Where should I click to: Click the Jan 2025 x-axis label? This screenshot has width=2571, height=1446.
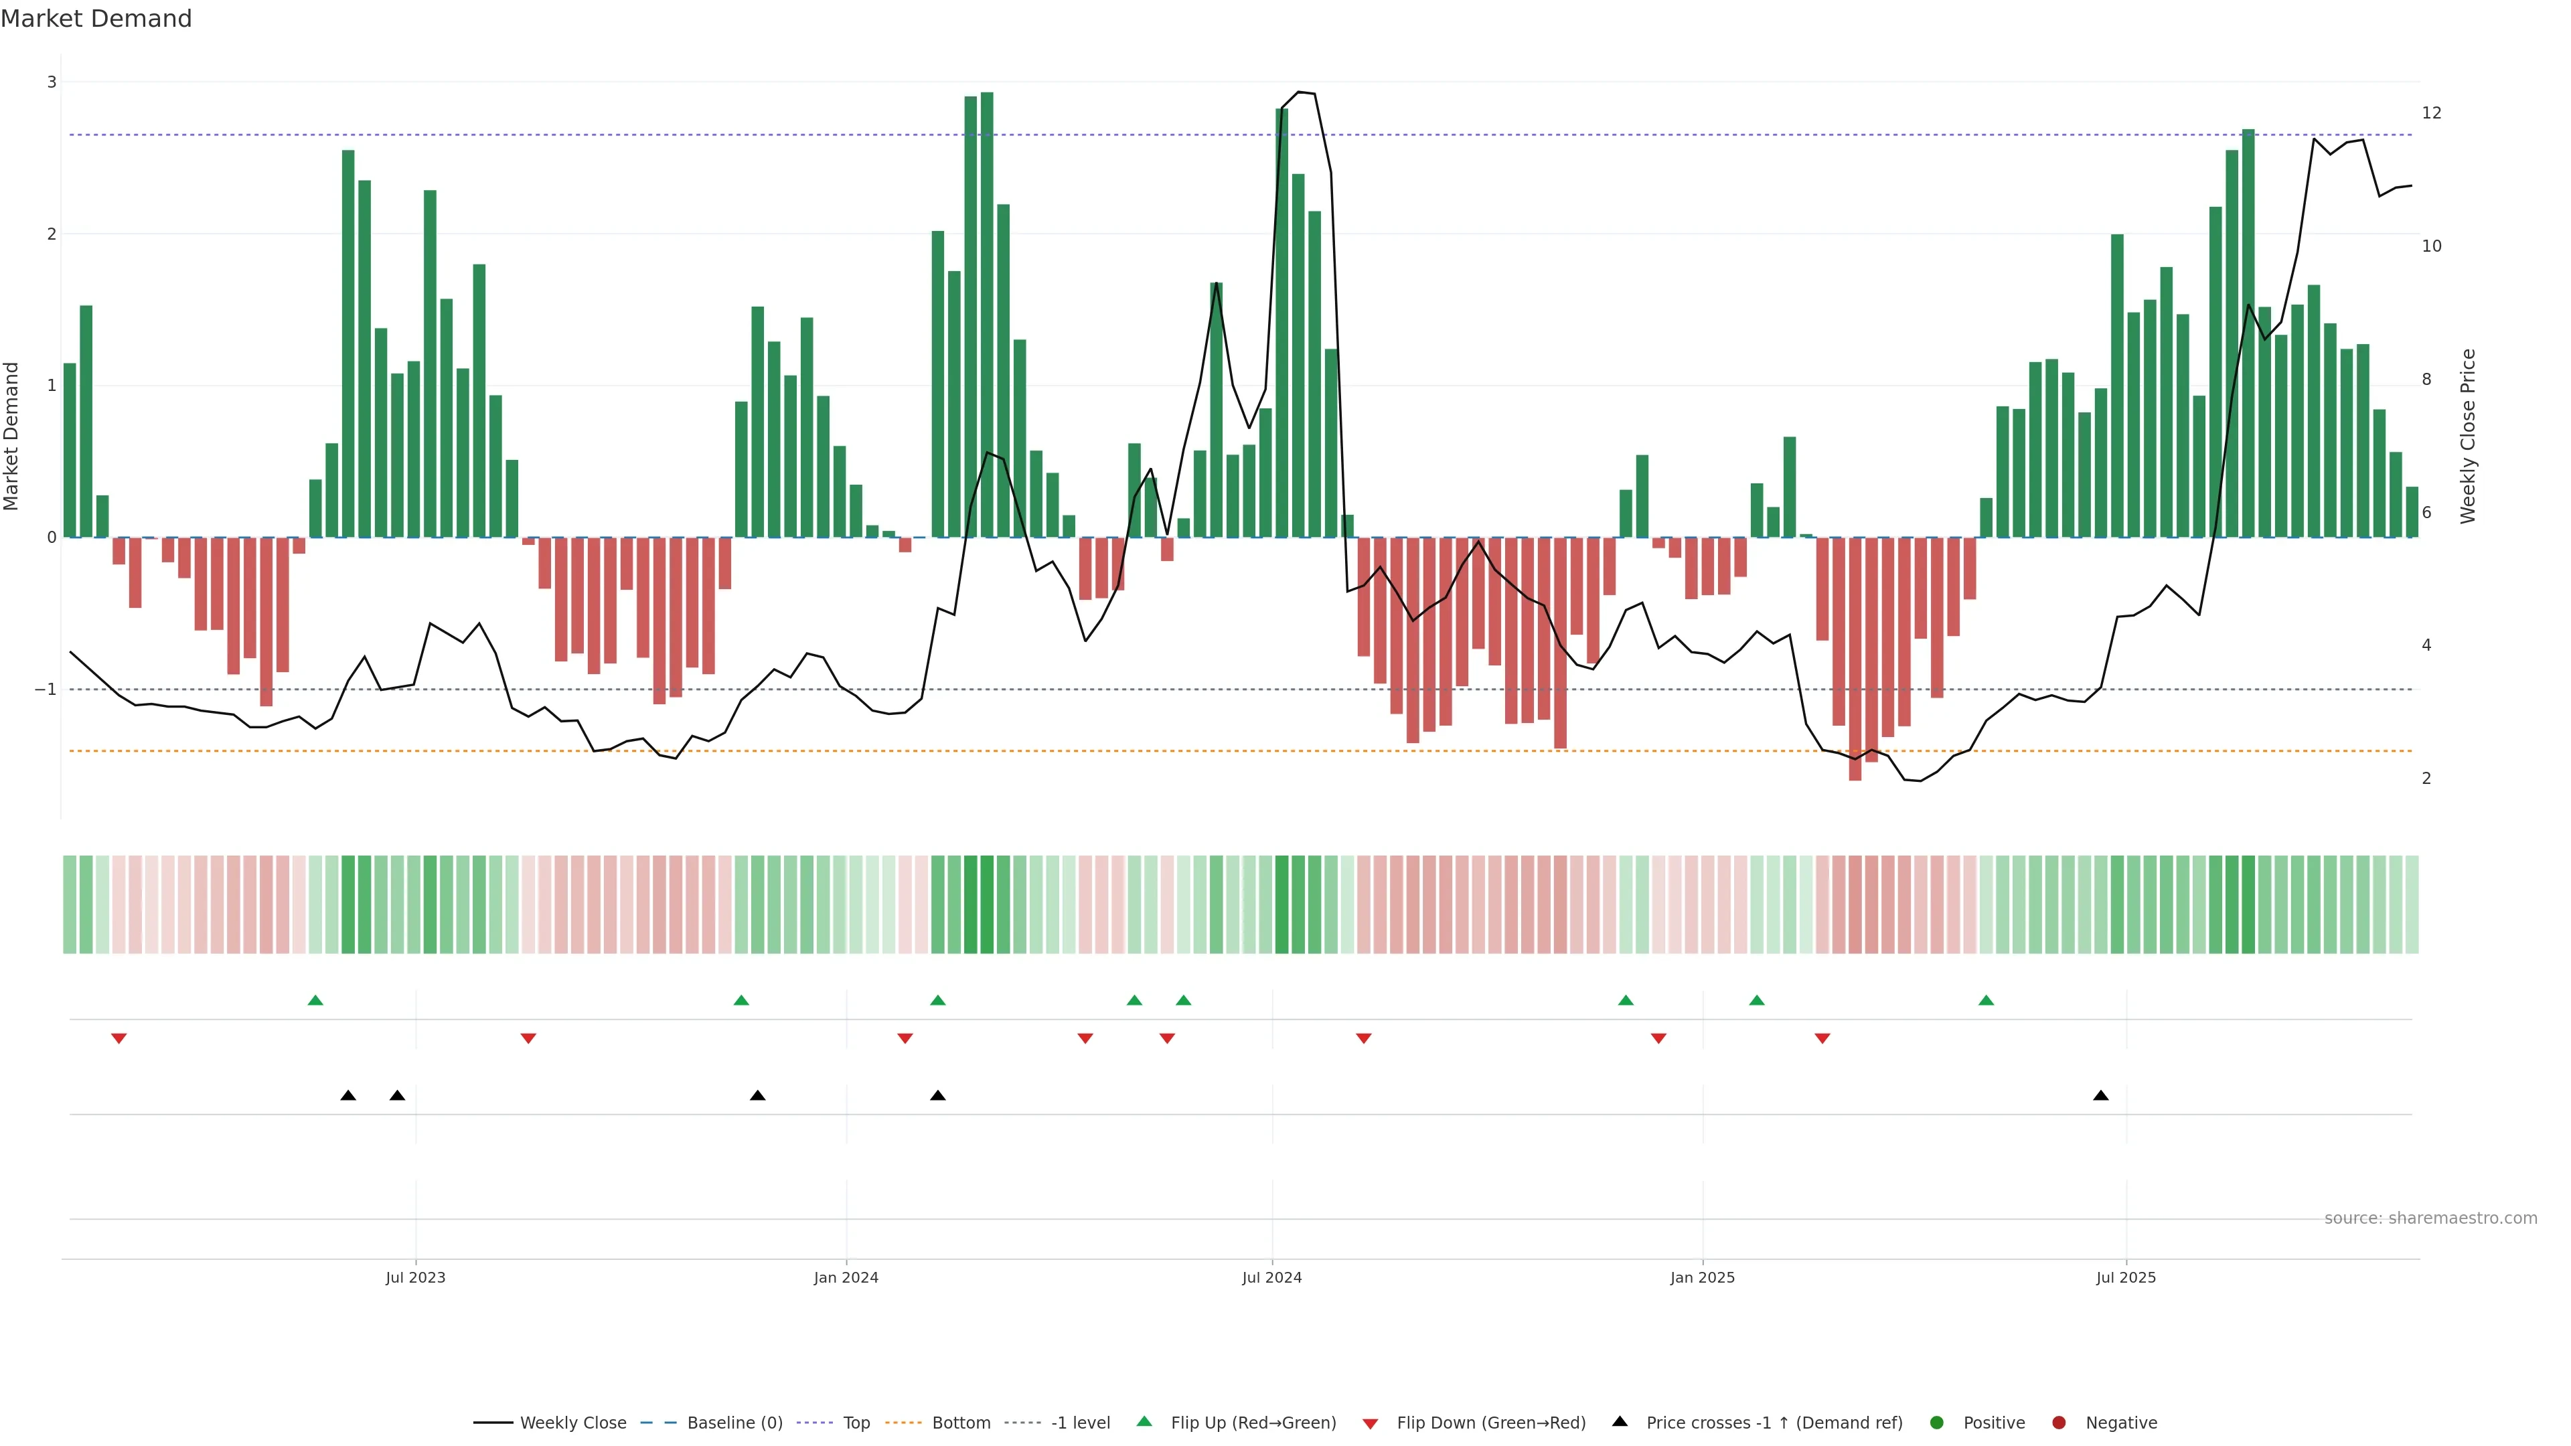point(1702,1277)
